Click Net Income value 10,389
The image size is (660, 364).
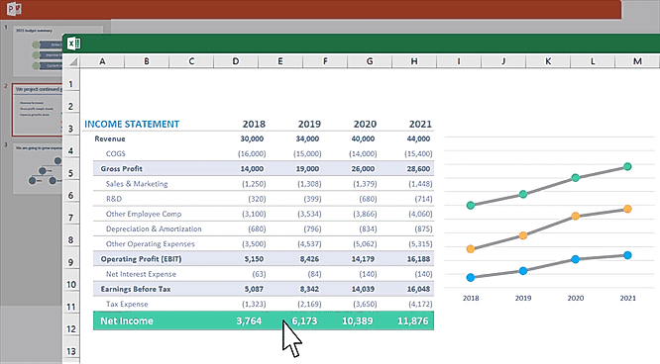358,321
